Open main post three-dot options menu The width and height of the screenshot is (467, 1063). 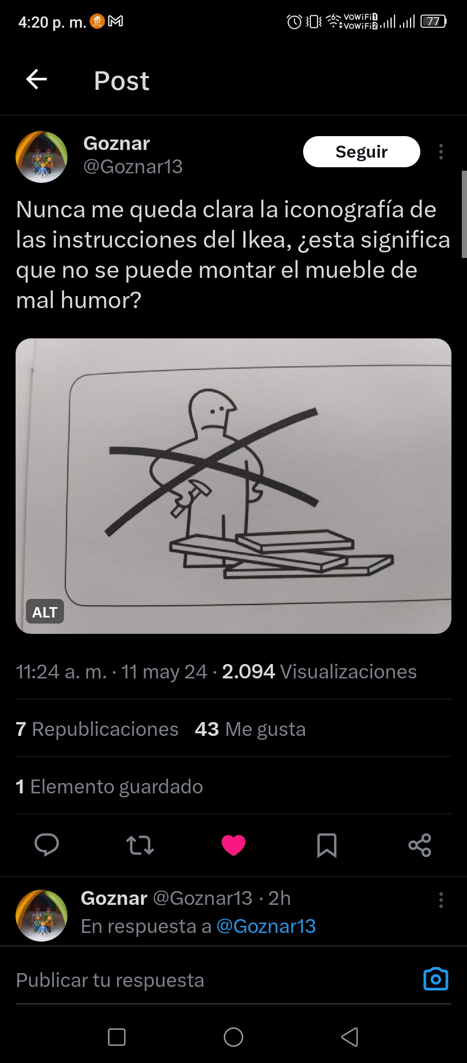(441, 152)
